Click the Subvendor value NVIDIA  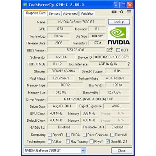61,57
